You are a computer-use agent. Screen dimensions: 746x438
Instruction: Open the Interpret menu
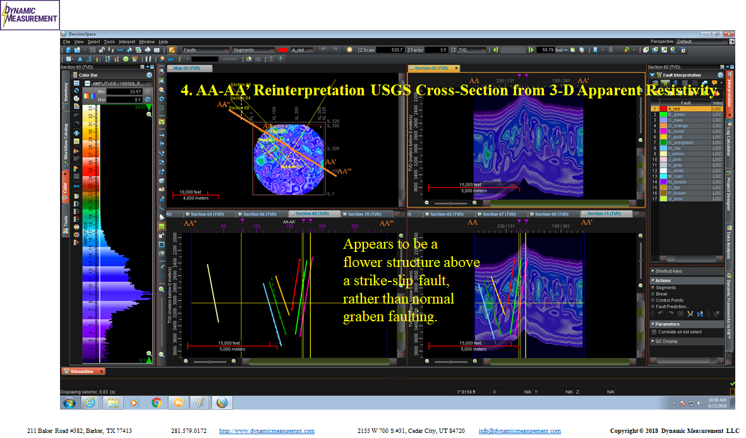point(126,42)
